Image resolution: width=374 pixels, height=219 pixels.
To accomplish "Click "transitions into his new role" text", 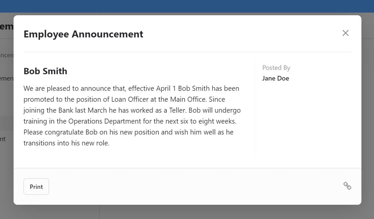I will pos(66,143).
